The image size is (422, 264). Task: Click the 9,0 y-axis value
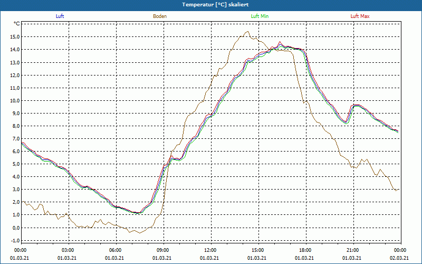[16, 113]
